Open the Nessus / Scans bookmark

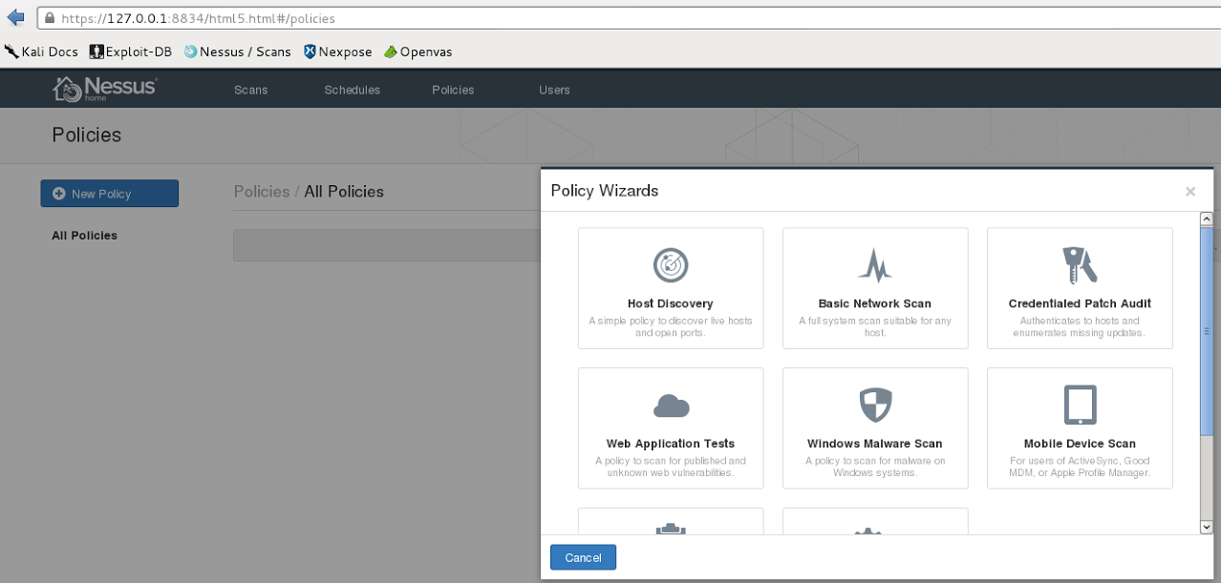[238, 52]
